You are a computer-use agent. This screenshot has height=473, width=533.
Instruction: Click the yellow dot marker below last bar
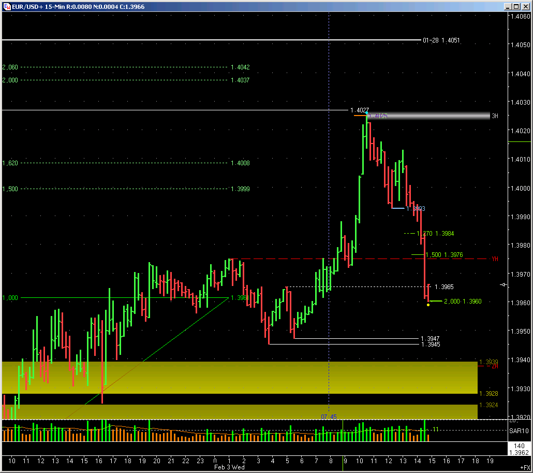coord(428,305)
